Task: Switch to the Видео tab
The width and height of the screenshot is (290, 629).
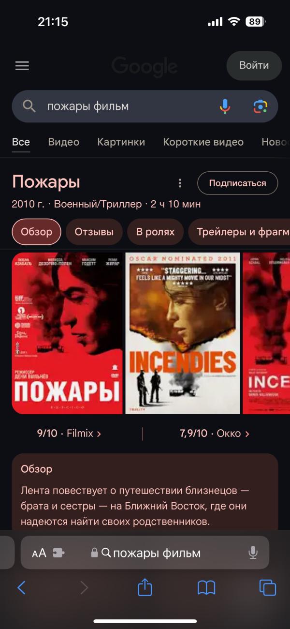Action: click(x=64, y=142)
